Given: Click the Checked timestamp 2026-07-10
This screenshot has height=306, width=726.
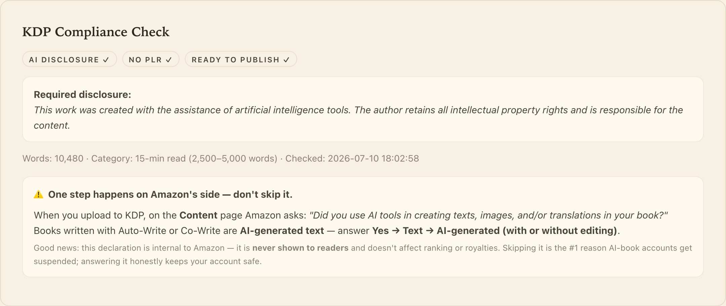Looking at the screenshot, I should (x=352, y=159).
